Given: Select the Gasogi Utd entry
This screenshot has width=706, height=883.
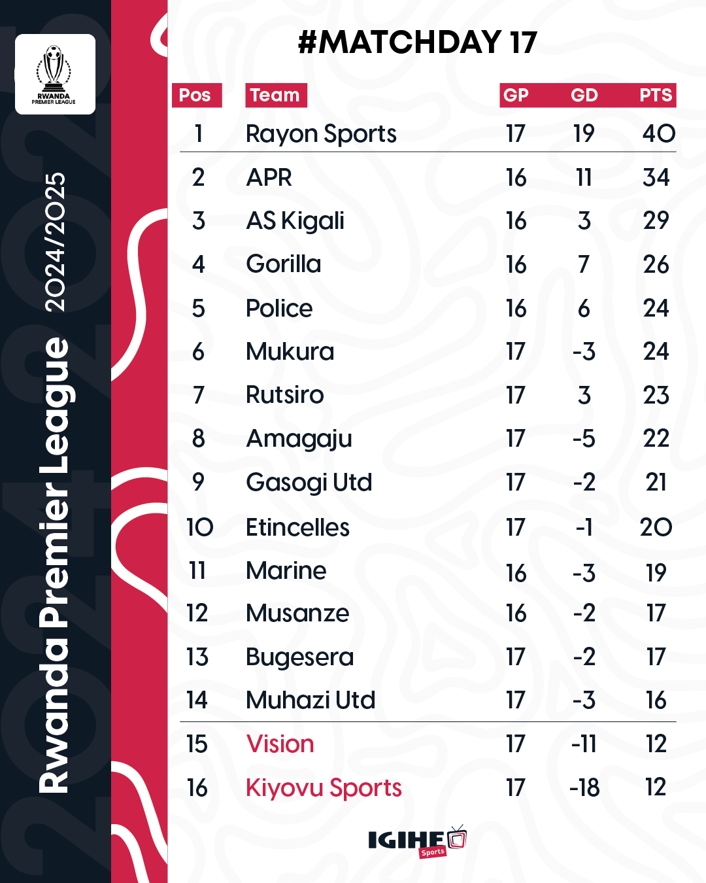Looking at the screenshot, I should (309, 483).
